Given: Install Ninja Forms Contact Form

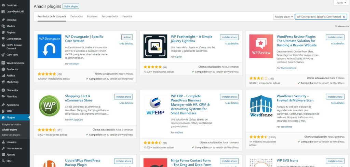Looking at the screenshot, I should click(x=229, y=161).
